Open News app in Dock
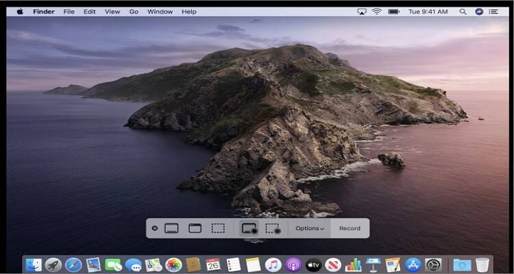The width and height of the screenshot is (514, 274). point(333,265)
